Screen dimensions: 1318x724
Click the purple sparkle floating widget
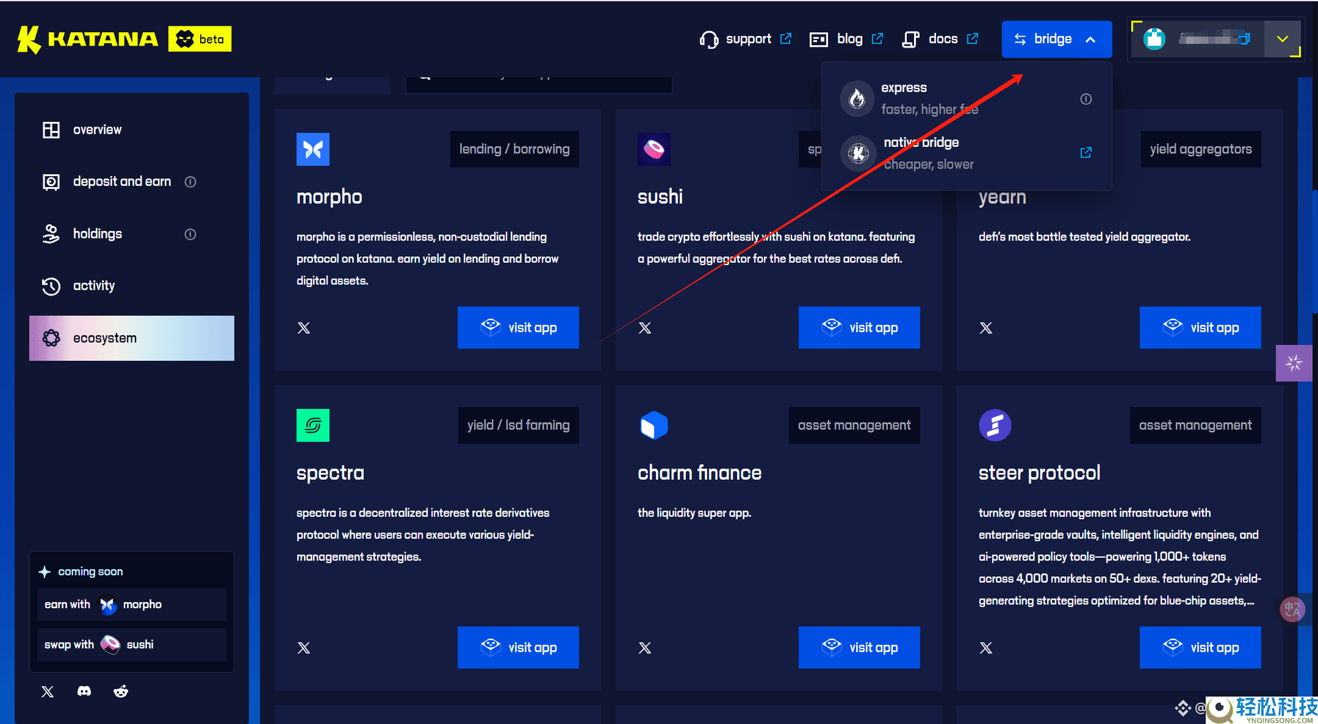click(1294, 363)
